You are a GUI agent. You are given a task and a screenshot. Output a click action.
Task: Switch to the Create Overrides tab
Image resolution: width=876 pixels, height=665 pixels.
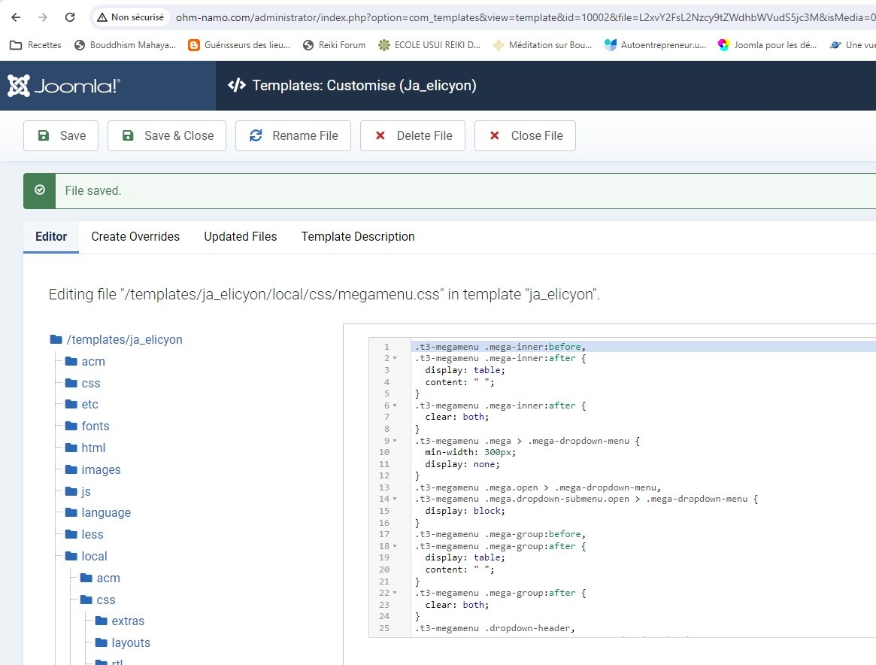pos(135,236)
